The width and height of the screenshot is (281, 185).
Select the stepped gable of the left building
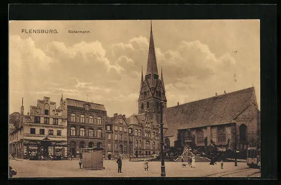[x=46, y=106]
